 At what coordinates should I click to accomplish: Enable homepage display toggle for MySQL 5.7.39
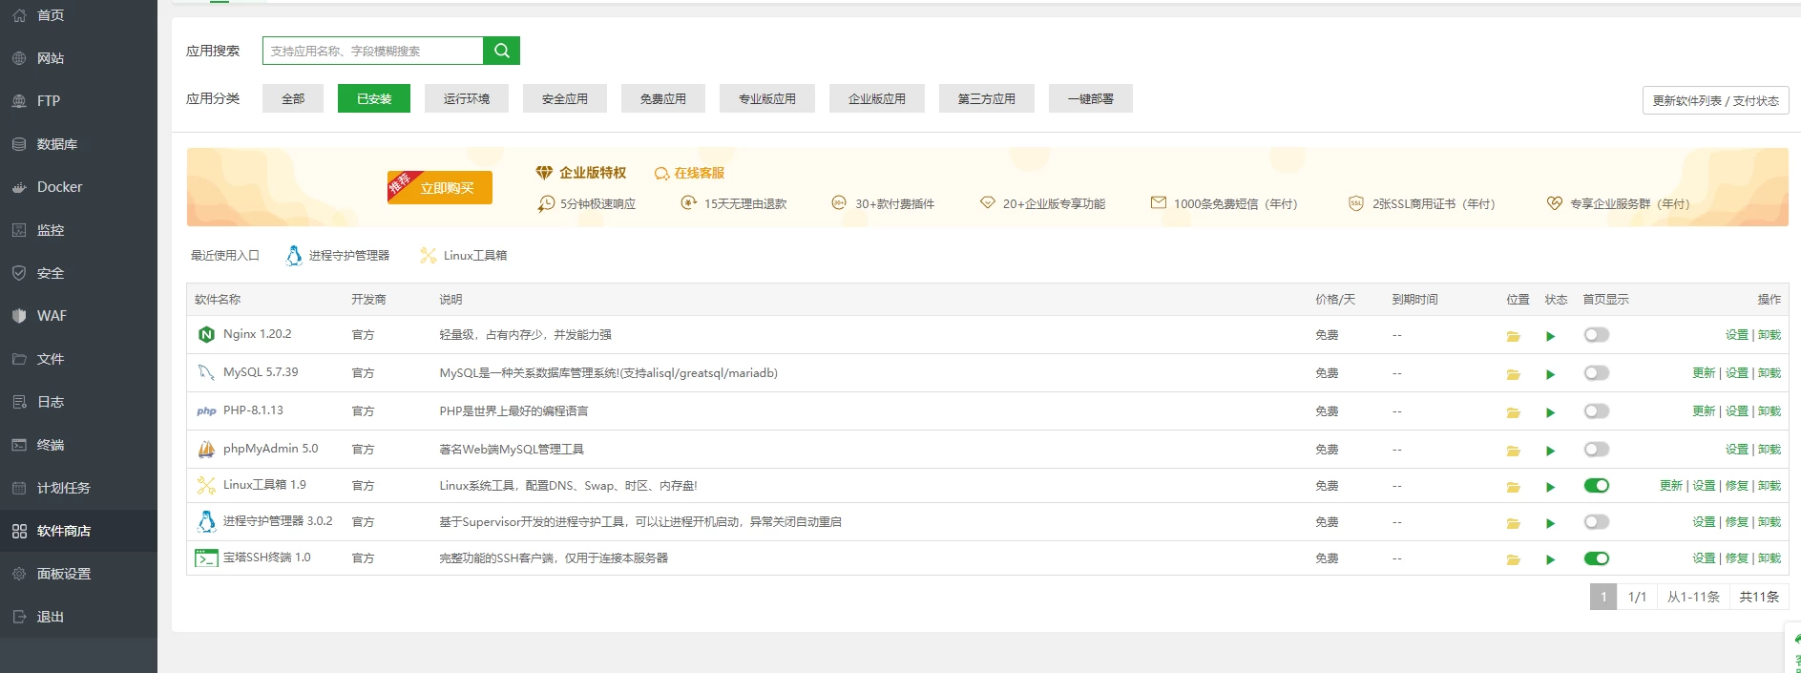(1596, 373)
